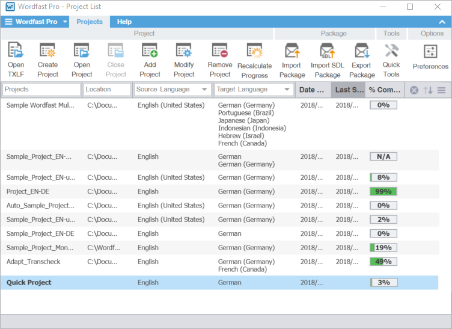Screen dimensions: 452x329
Task: Click the Portuguese (Brazil) target language
Action: [x=246, y=112]
